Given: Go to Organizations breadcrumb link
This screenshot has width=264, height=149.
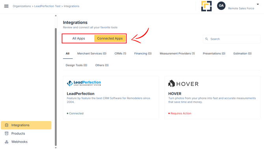Looking at the screenshot, I should pos(22,6).
